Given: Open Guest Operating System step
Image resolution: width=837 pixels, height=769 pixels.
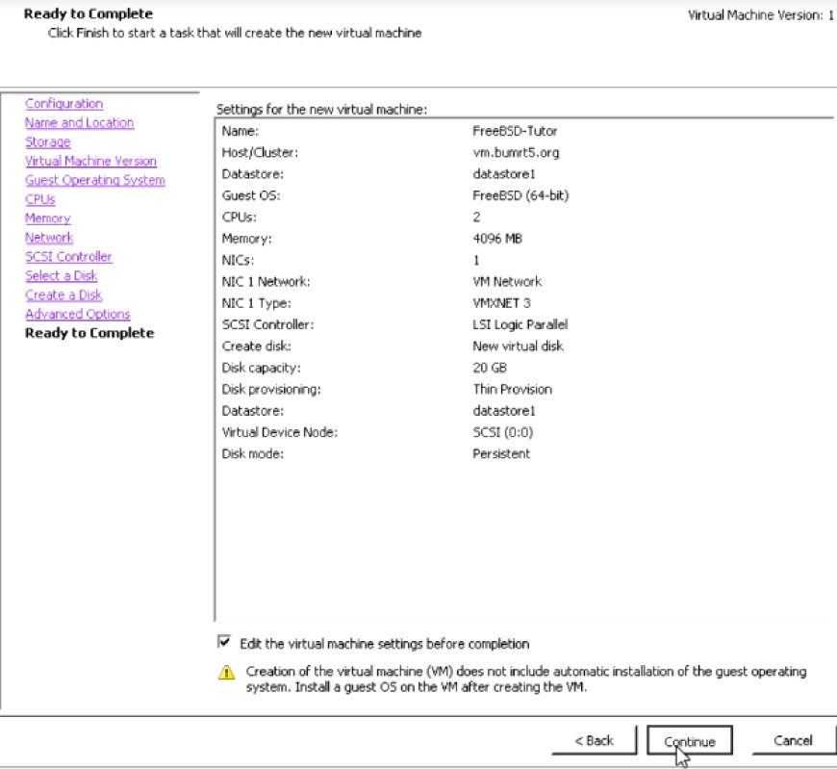Looking at the screenshot, I should [95, 180].
